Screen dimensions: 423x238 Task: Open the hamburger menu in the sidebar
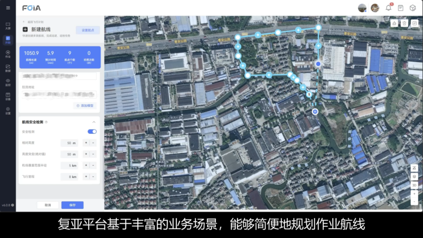[x=8, y=8]
